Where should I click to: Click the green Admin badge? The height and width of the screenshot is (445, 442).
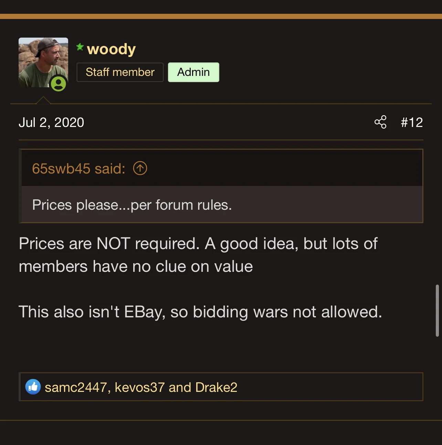[193, 72]
